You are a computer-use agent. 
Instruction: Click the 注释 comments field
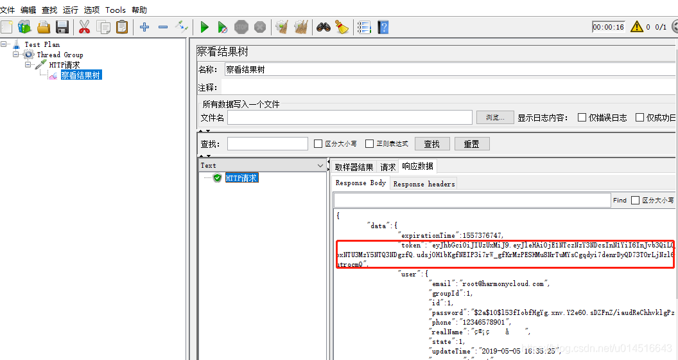[448, 87]
